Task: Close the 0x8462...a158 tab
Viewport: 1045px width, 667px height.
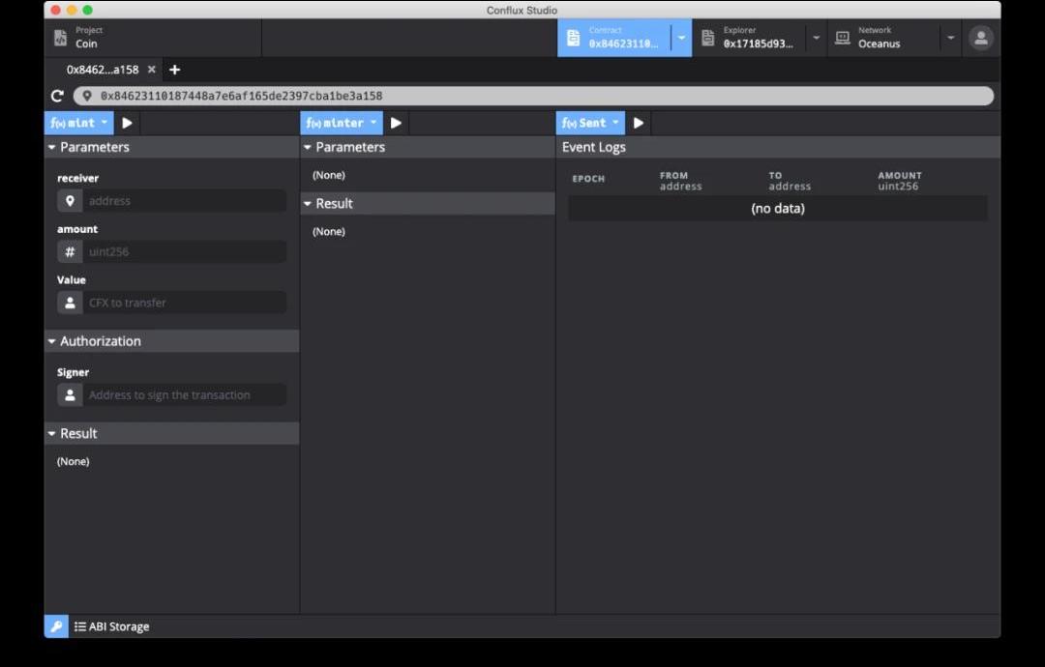Action: [x=152, y=70]
